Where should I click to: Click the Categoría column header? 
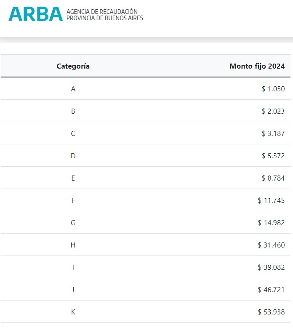(x=73, y=66)
